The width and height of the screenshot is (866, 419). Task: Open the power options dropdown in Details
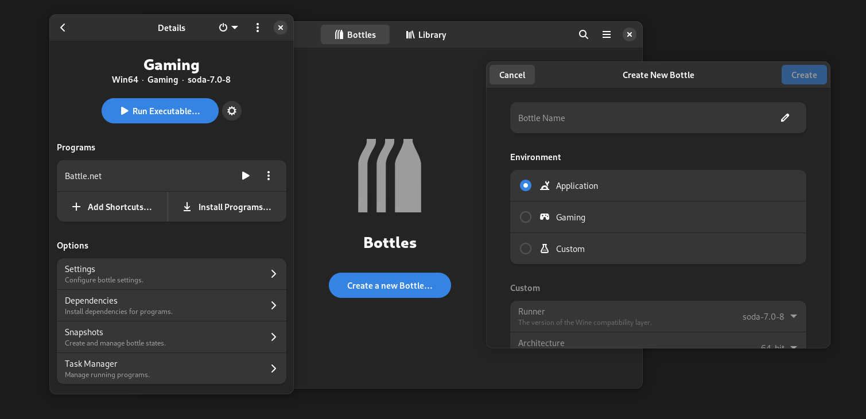[228, 28]
